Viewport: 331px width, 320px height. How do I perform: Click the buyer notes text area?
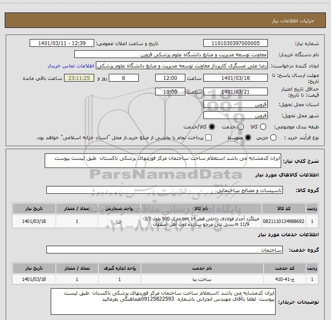[x=163, y=302]
